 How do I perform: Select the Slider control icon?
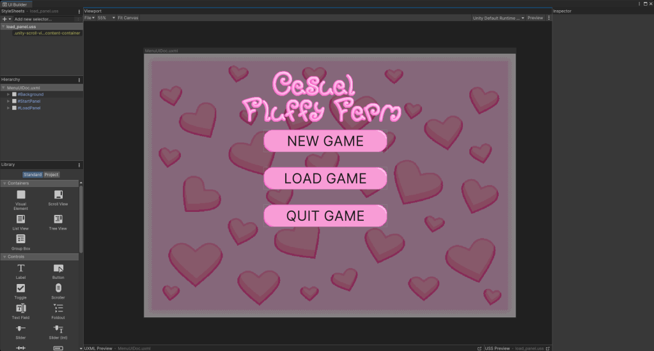pyautogui.click(x=21, y=329)
